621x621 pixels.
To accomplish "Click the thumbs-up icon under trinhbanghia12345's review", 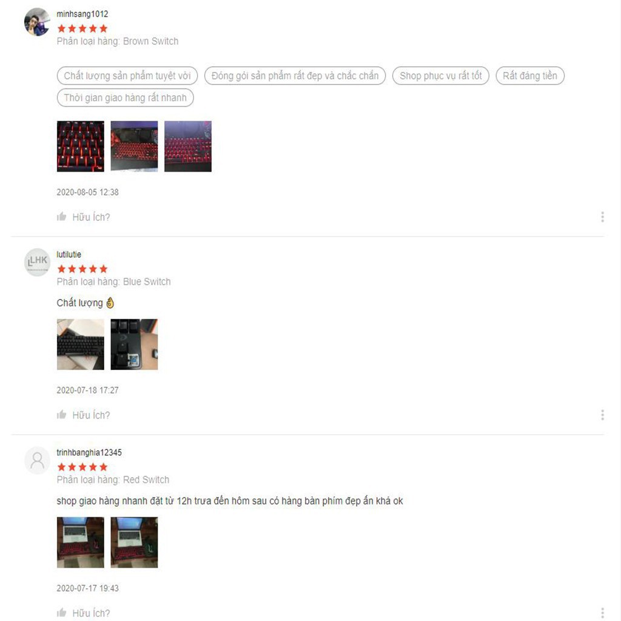I will (61, 613).
